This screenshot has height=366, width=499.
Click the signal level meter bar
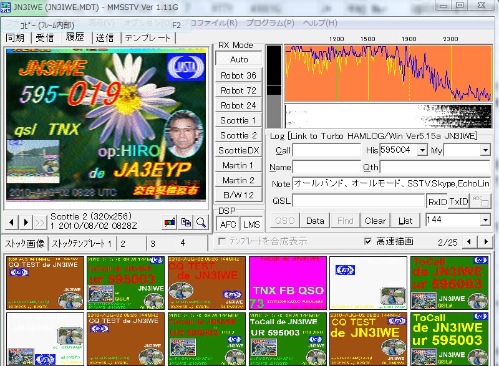pos(274,87)
